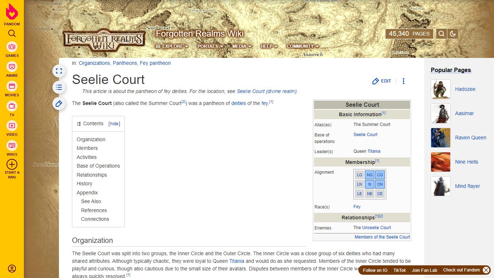Open the user profile icon

12,269
